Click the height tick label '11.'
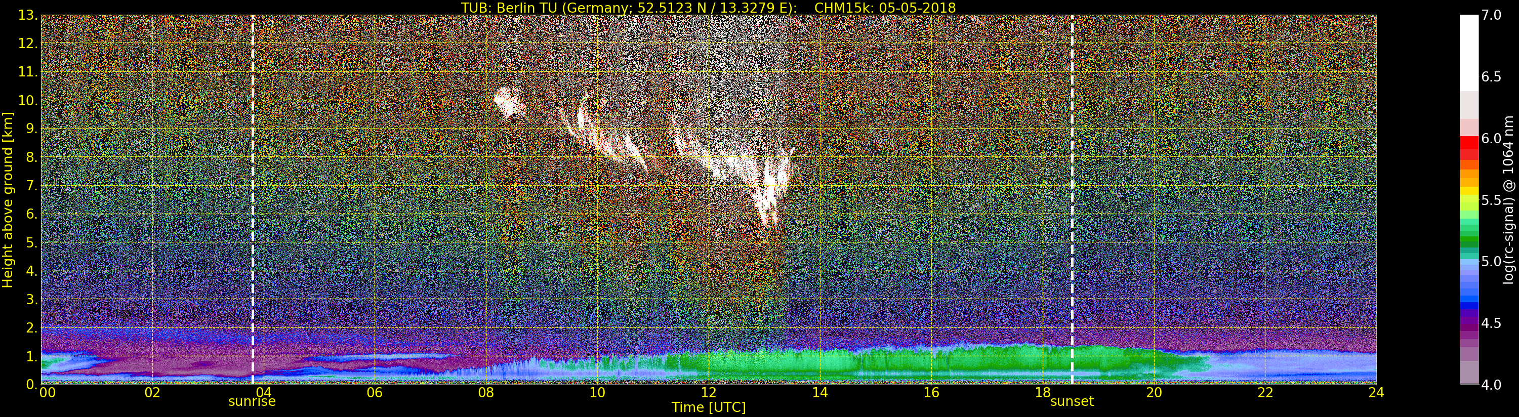This screenshot has height=417, width=1519. (x=28, y=71)
